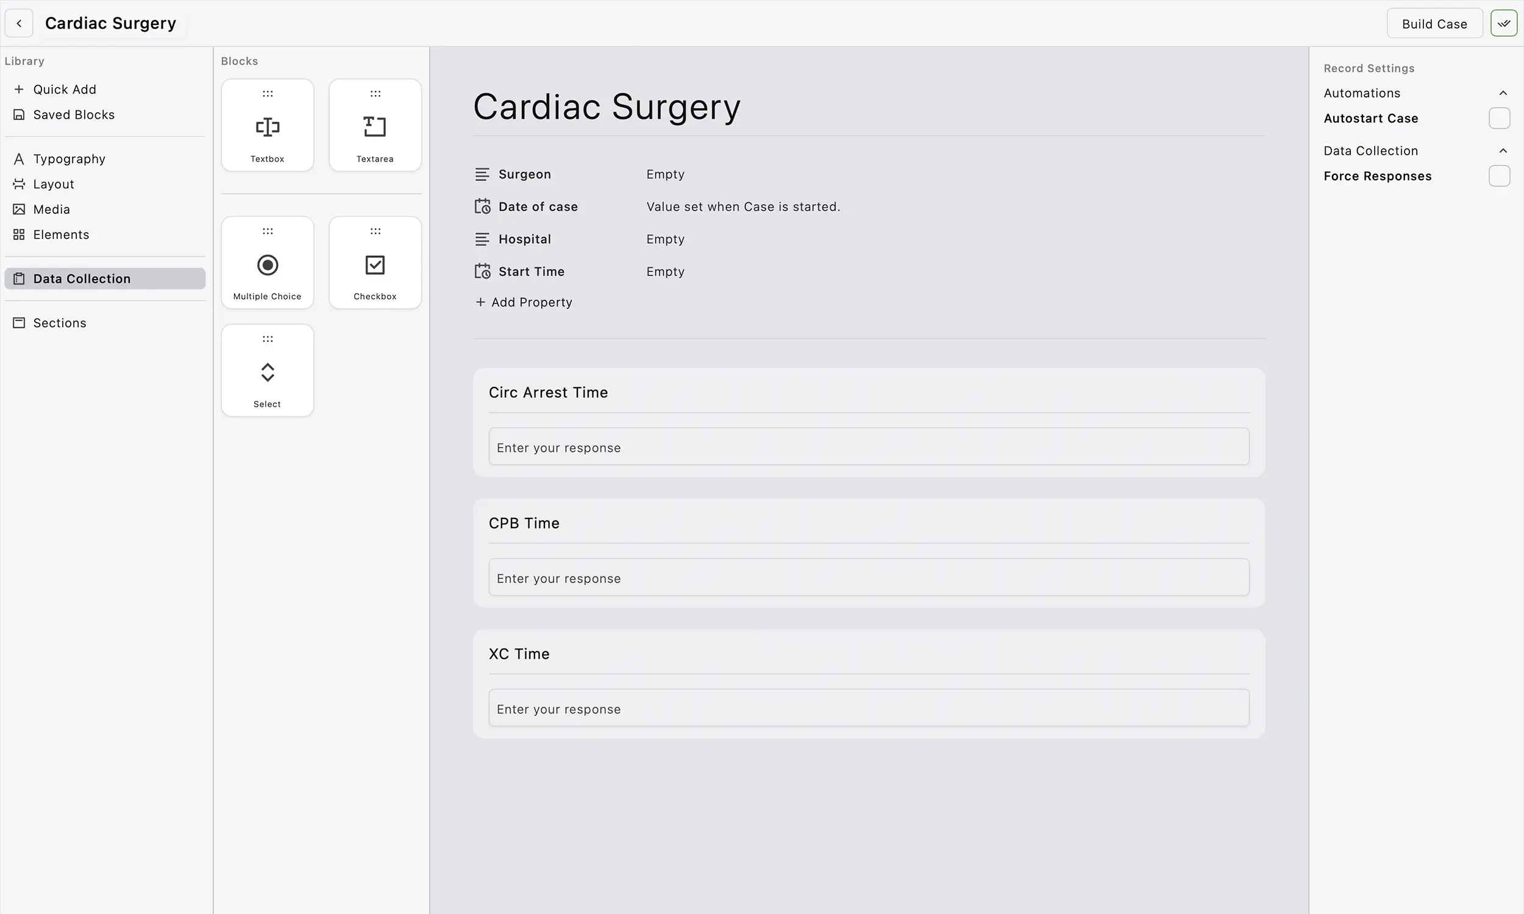Click the double-checkmark icon top right
The width and height of the screenshot is (1524, 914).
point(1504,23)
